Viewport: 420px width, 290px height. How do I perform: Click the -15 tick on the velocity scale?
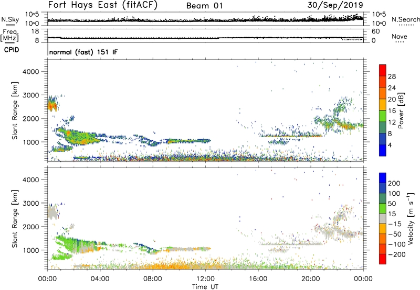[394, 224]
